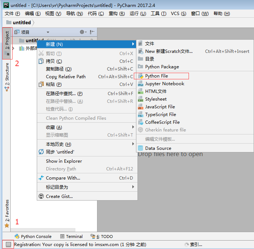Open the 导航 (N) menu

click(74, 14)
